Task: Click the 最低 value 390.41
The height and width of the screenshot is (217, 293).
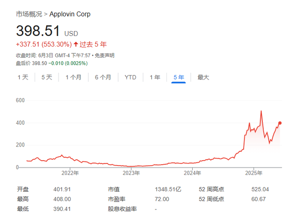Action: 62,209
